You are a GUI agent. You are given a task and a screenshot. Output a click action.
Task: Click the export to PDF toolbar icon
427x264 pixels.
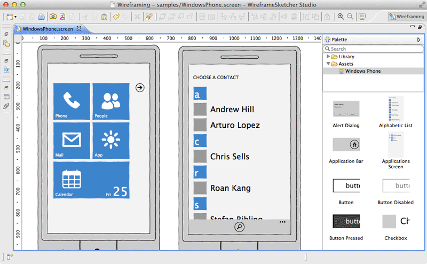click(62, 17)
